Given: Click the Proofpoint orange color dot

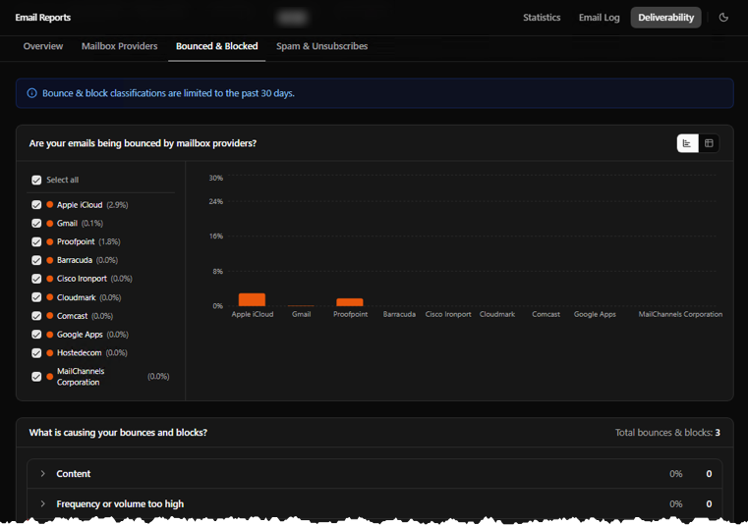Looking at the screenshot, I should [x=49, y=242].
